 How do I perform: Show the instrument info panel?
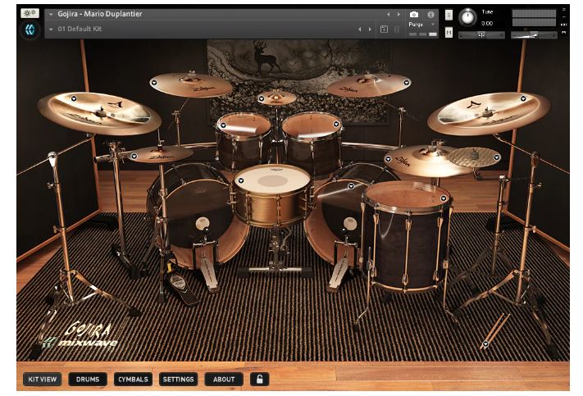coord(430,15)
